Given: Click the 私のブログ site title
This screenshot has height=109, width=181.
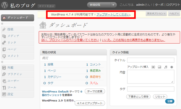Looking at the screenshot, I should point(22,5).
